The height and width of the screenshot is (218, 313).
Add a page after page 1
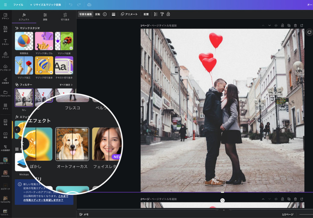point(302,25)
